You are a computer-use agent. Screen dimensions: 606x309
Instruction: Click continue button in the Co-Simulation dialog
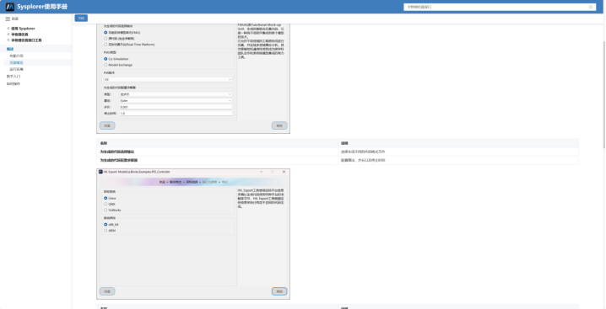(279, 125)
